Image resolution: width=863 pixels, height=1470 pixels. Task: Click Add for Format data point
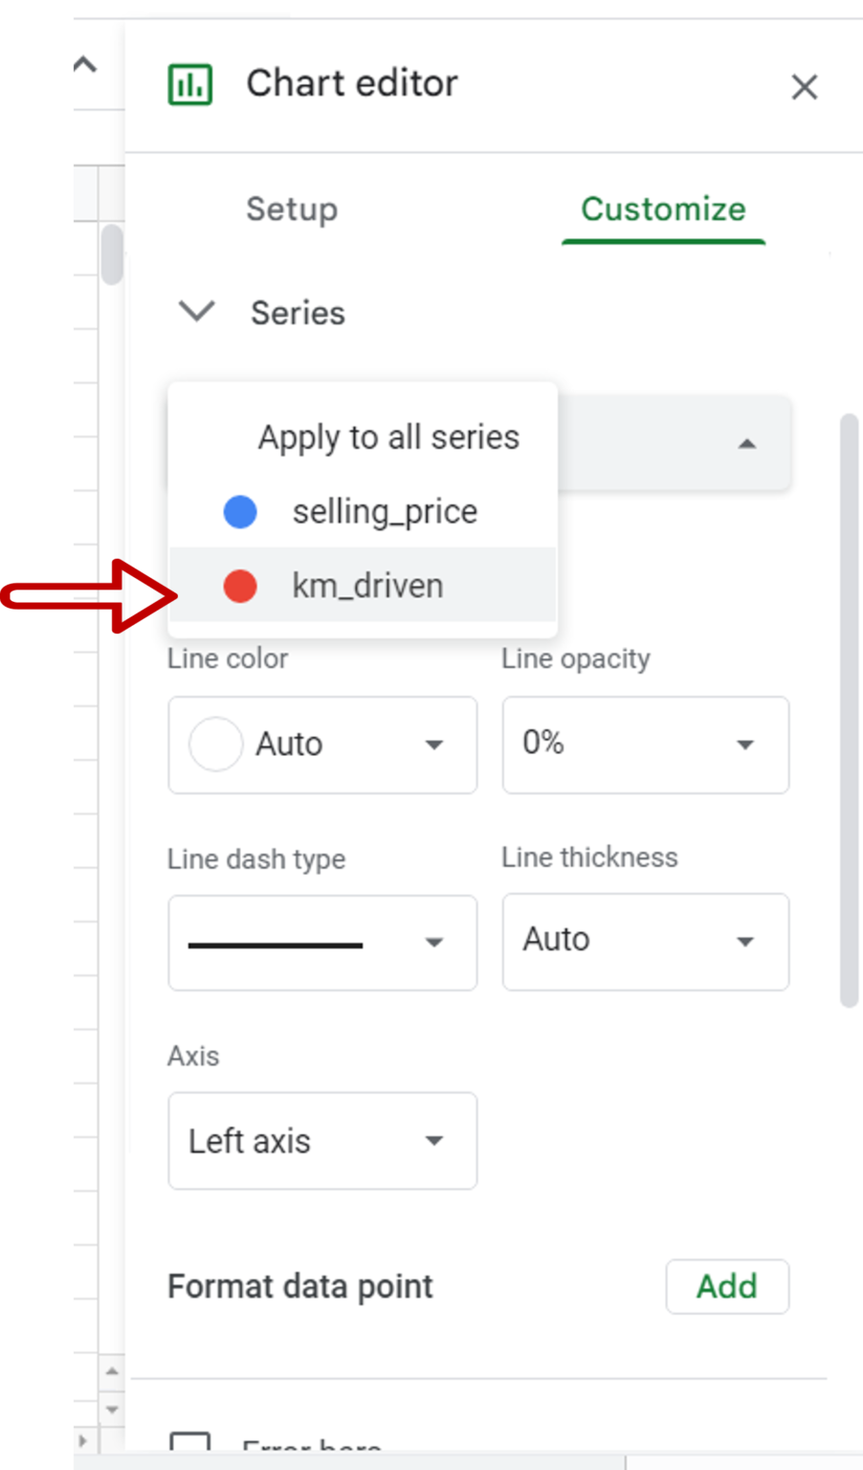pyautogui.click(x=727, y=1286)
